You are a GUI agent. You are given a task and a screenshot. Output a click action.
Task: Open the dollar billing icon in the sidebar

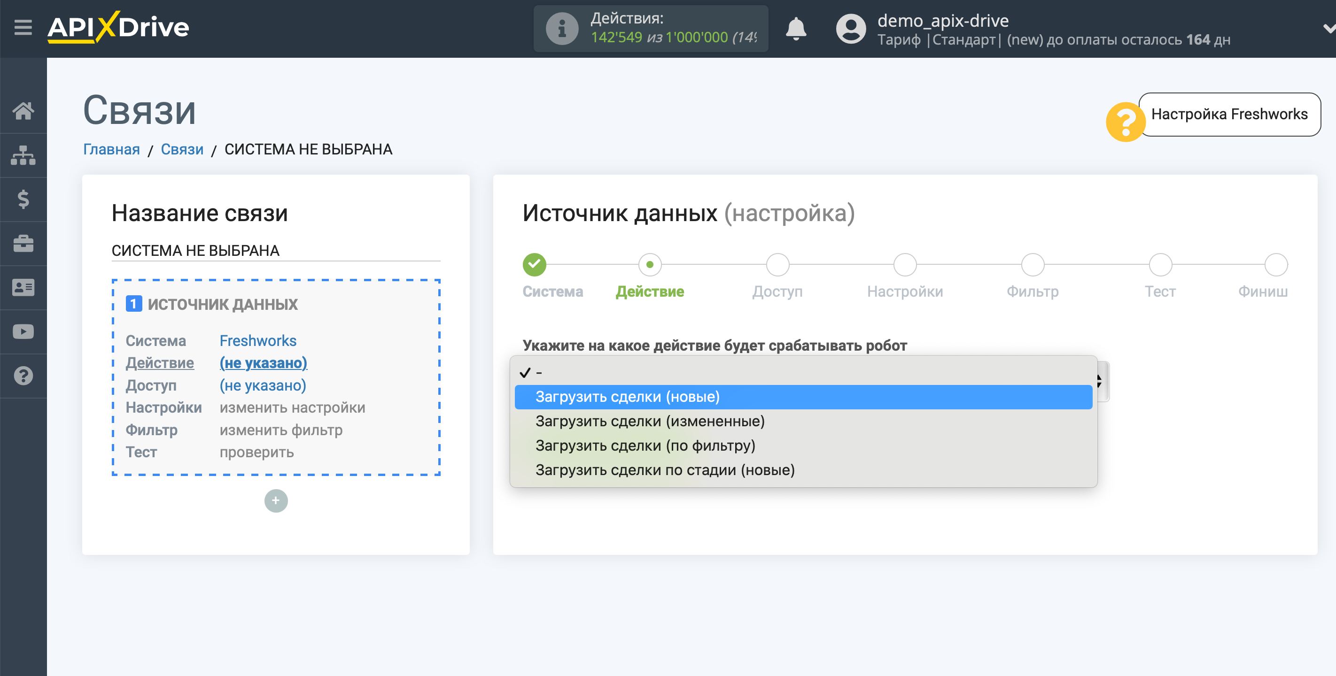coord(23,199)
